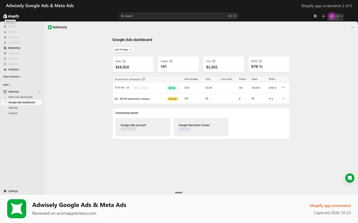Click the Daily budget column header

(x=191, y=79)
